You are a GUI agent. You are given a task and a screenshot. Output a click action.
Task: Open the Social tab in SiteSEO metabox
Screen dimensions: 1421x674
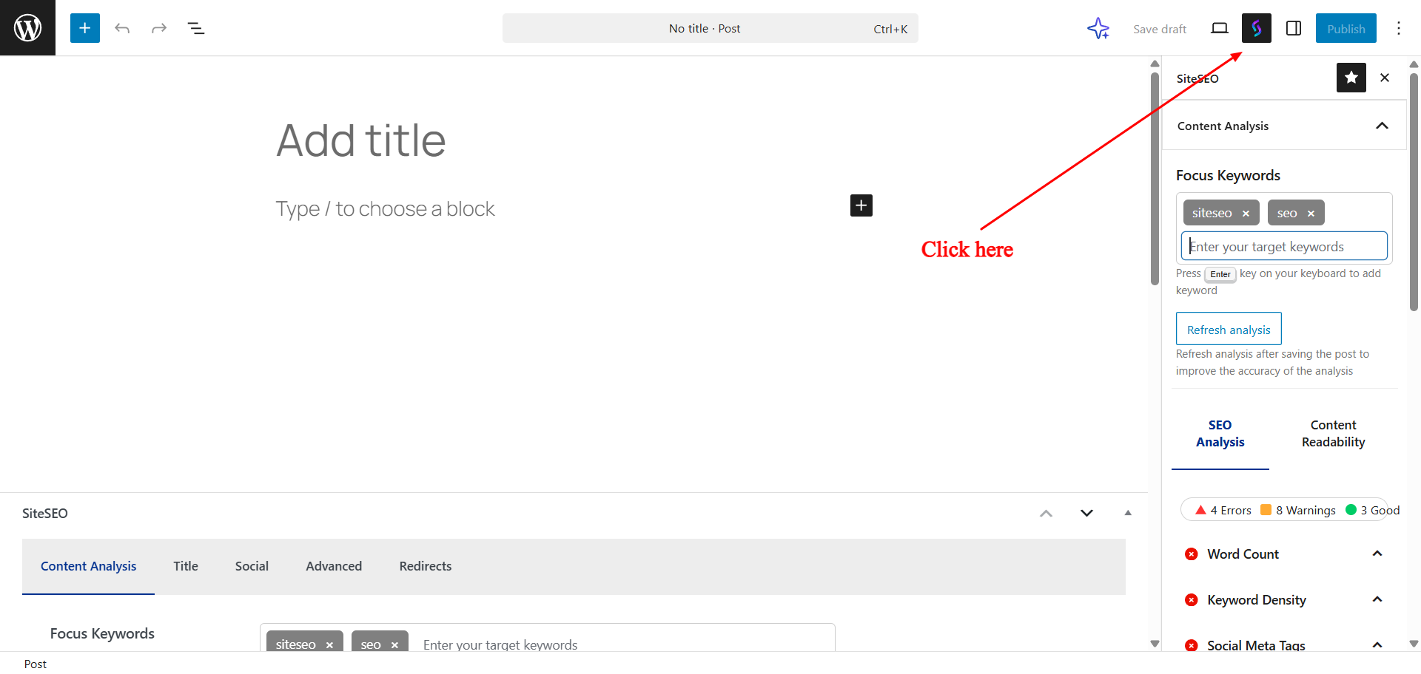pos(252,566)
